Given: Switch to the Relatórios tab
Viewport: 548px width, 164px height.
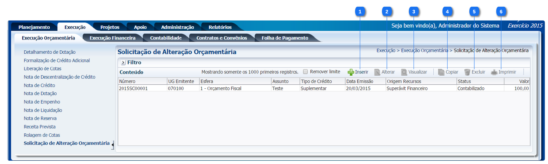Looking at the screenshot, I should 220,27.
